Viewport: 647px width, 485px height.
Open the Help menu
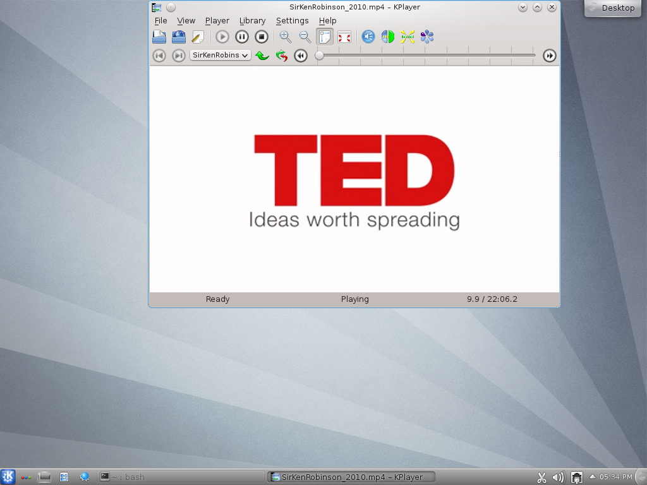328,21
